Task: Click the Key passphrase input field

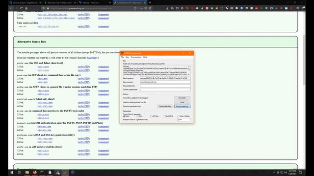Action: [165, 86]
